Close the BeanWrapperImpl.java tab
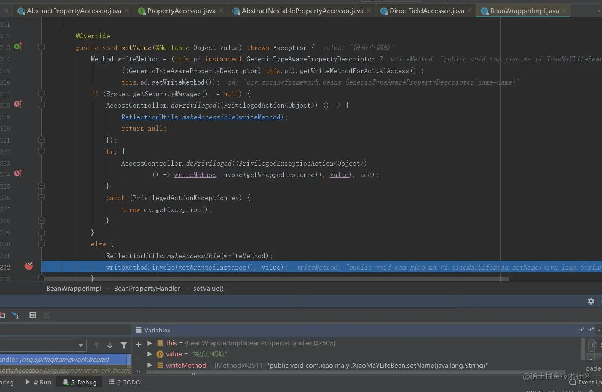This screenshot has width=602, height=392. tap(565, 11)
